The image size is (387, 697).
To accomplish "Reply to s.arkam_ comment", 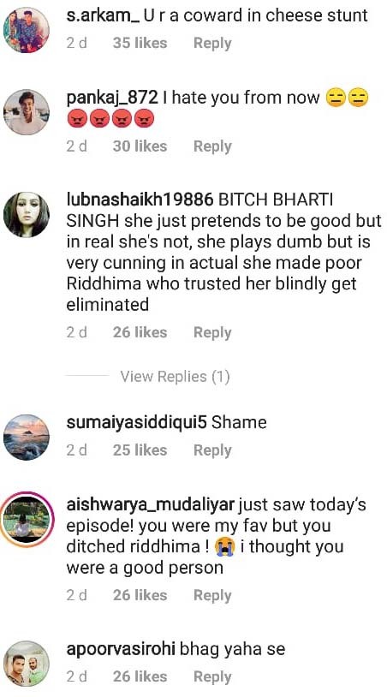I will [x=212, y=44].
